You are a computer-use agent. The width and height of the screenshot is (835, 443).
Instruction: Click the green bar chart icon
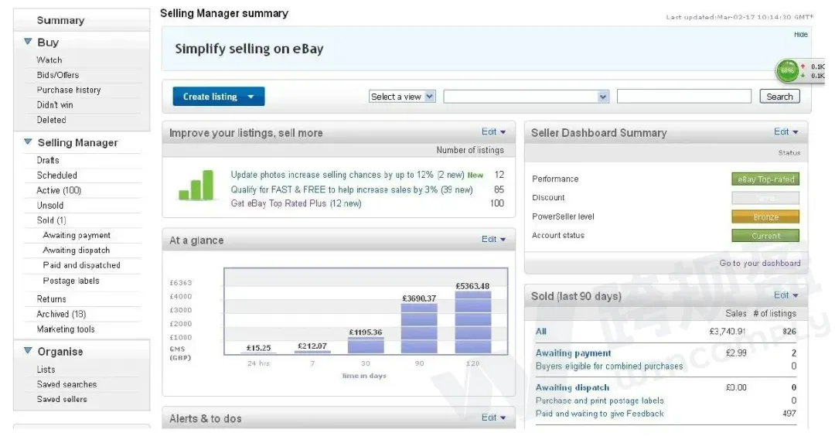196,186
